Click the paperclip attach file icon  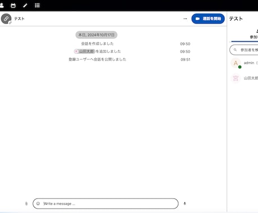click(26, 203)
